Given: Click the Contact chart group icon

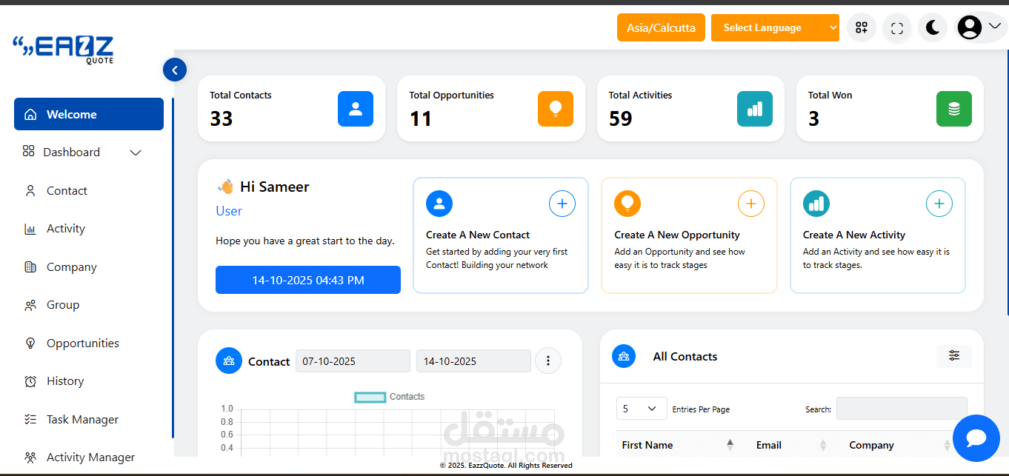Looking at the screenshot, I should [x=229, y=361].
